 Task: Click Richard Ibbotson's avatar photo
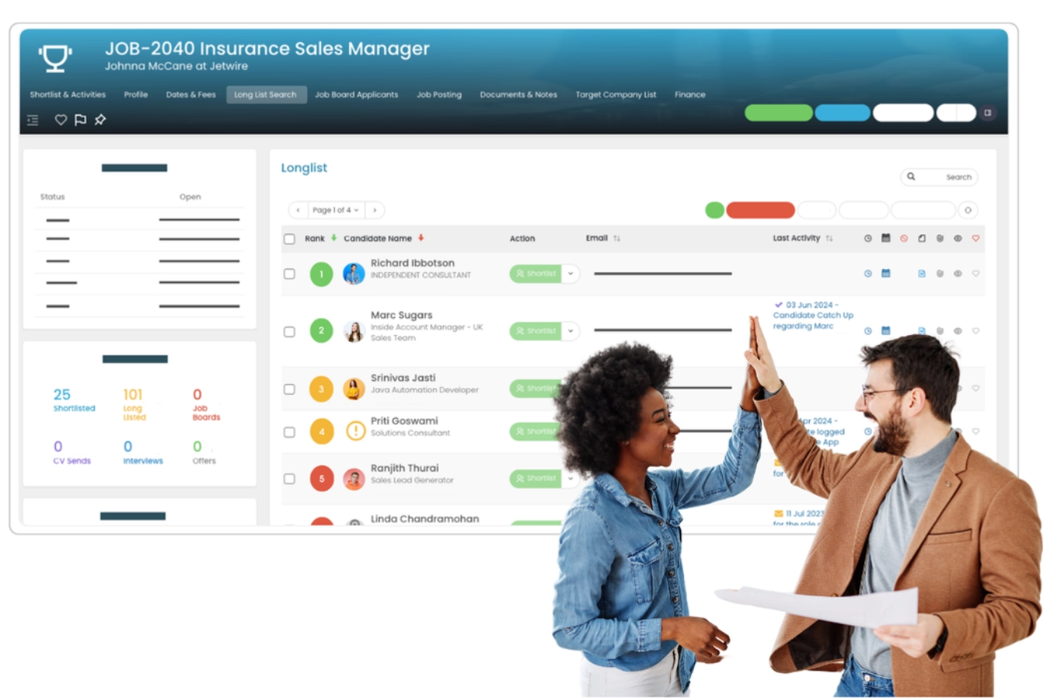(x=354, y=274)
